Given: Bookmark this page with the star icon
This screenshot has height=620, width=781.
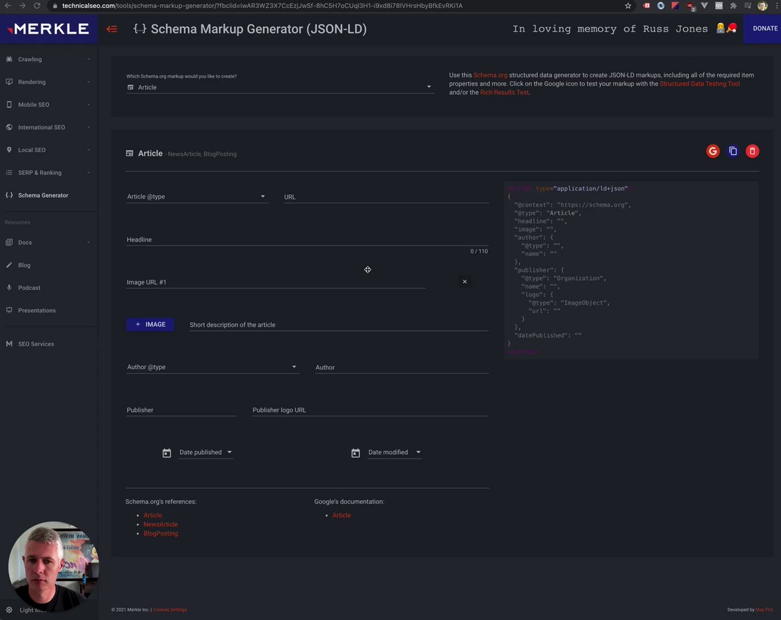Looking at the screenshot, I should (628, 5).
